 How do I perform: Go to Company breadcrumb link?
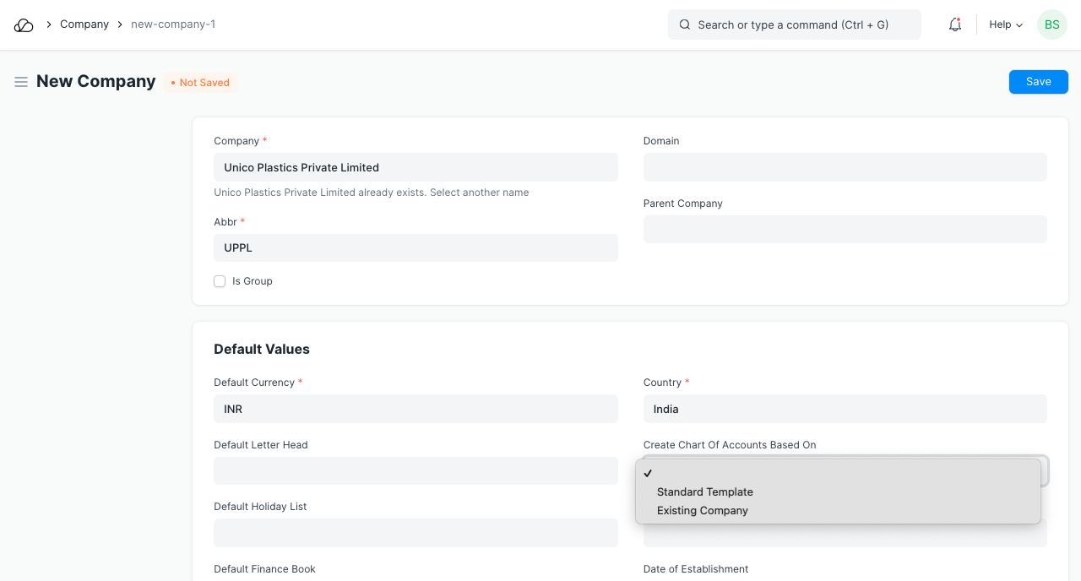click(x=84, y=24)
